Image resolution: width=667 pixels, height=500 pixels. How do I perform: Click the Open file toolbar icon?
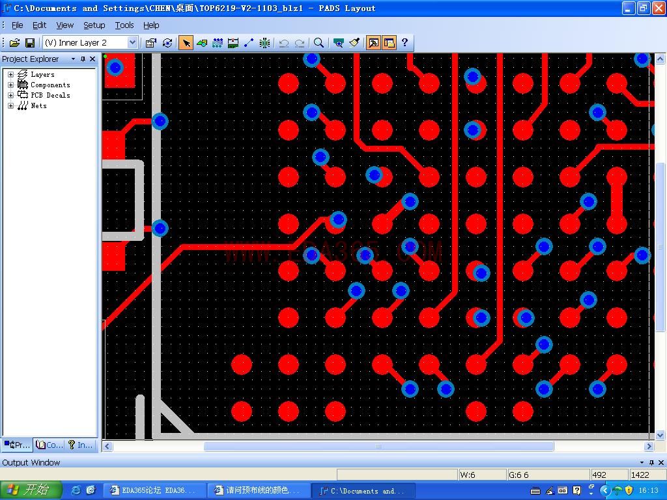[14, 43]
